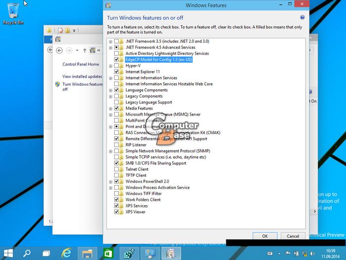Tick the Hyper-V feature checkbox
This screenshot has height=260, width=346.
pos(116,66)
